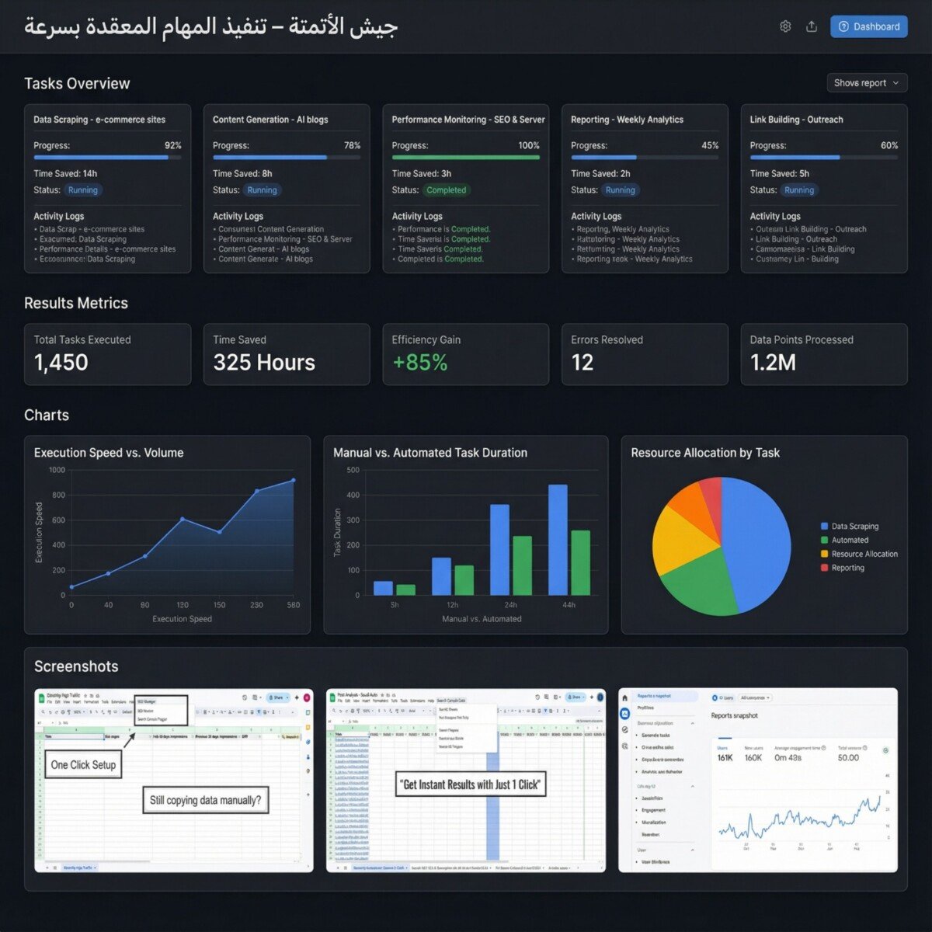Toggle Data Scraping legend item in pie chart

pos(854,527)
